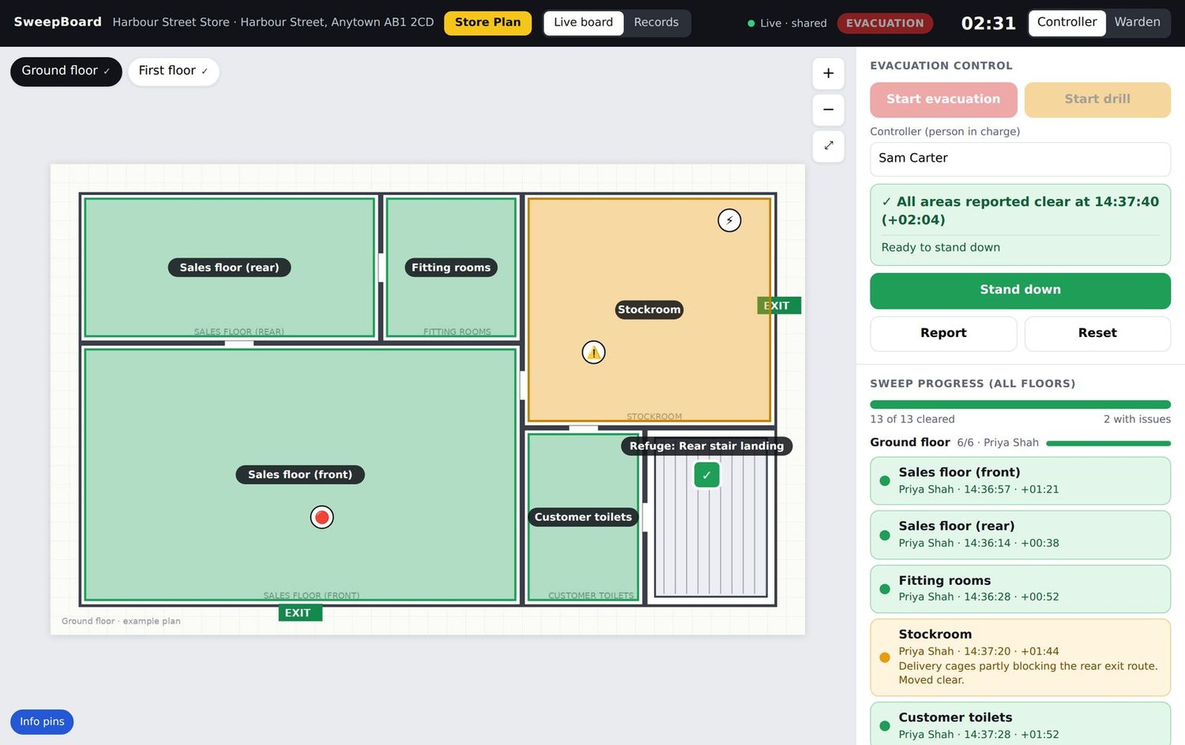Image resolution: width=1185 pixels, height=745 pixels.
Task: Click the Start evacuation button
Action: (x=943, y=99)
